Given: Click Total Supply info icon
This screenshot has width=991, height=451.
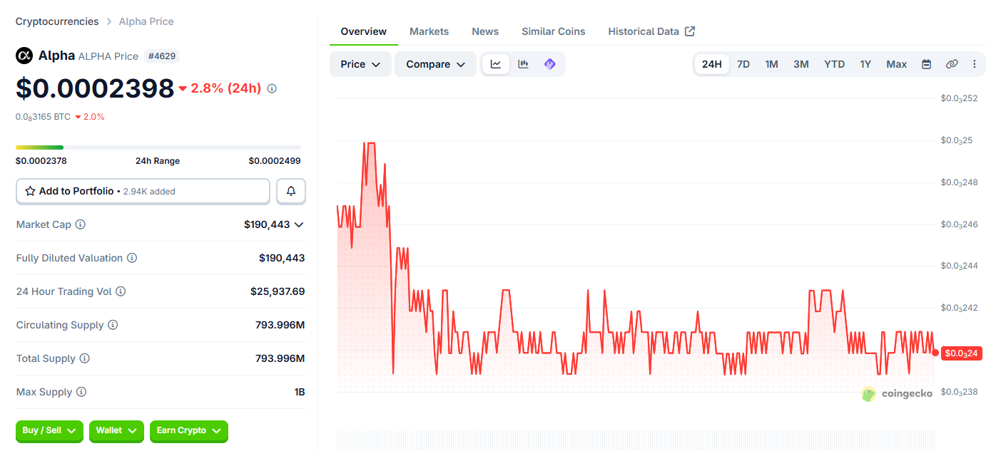Looking at the screenshot, I should 84,358.
